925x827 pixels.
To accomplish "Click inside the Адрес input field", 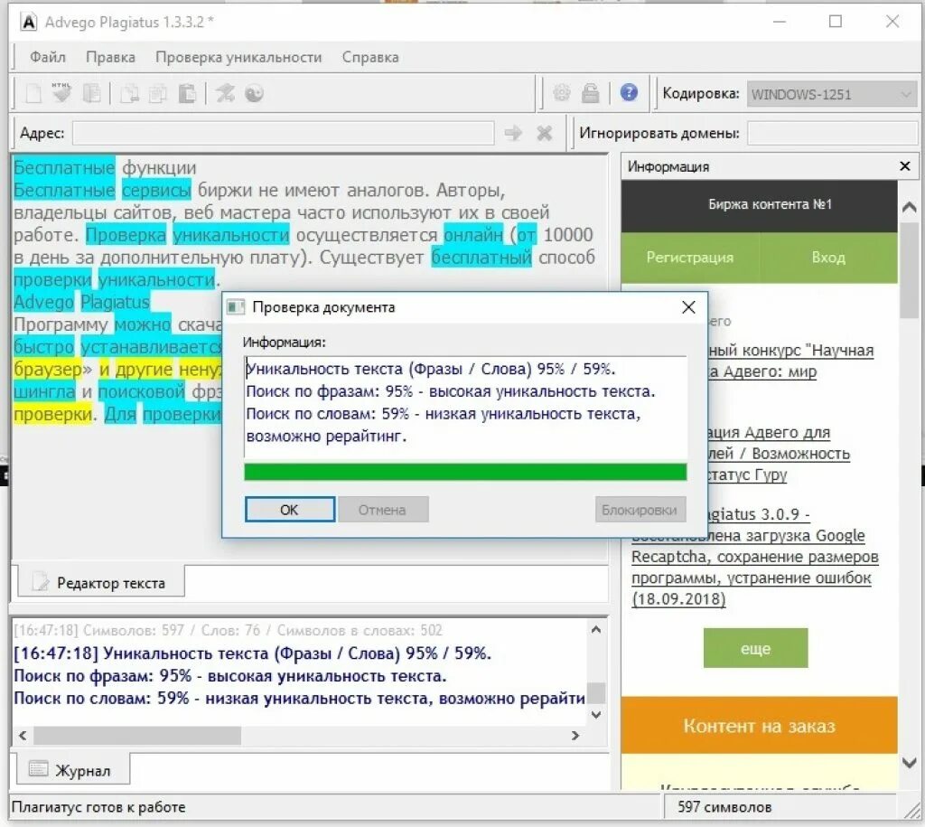I will point(284,133).
